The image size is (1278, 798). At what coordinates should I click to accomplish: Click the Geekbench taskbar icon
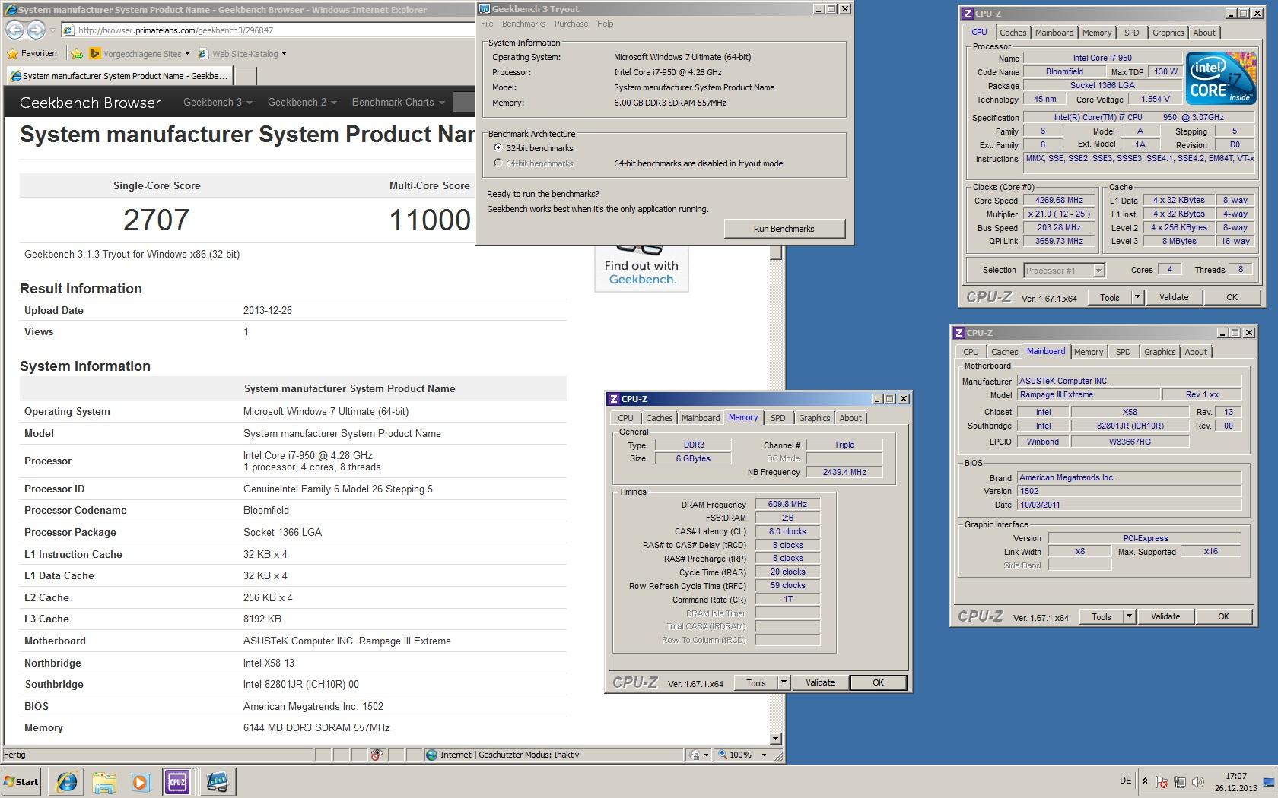pos(217,781)
